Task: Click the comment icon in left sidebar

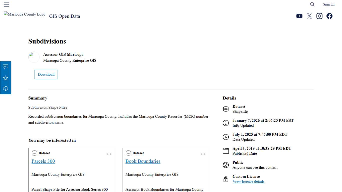Action: 6,67
